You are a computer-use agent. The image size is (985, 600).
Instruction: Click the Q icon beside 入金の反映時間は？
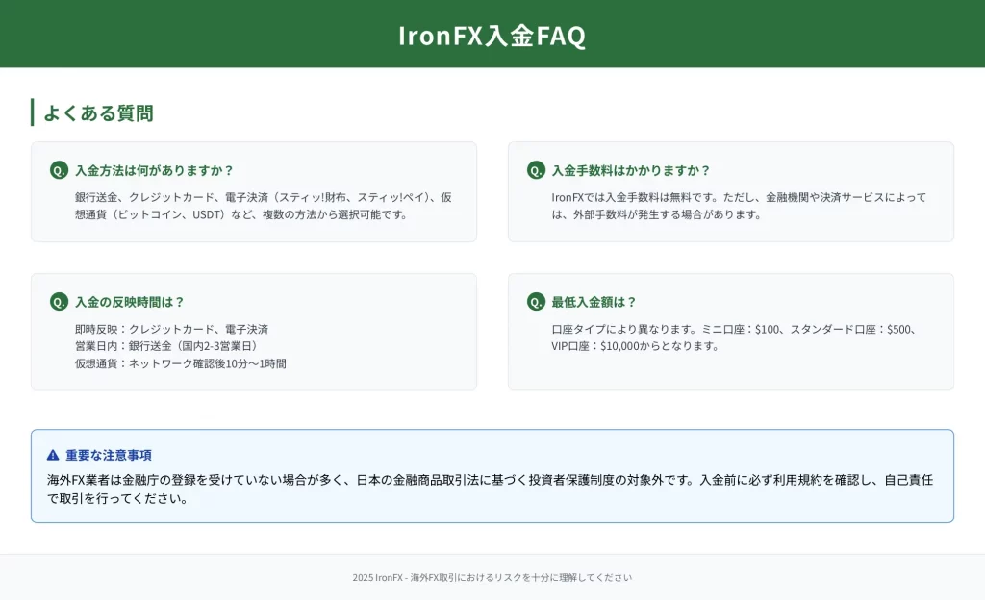59,302
